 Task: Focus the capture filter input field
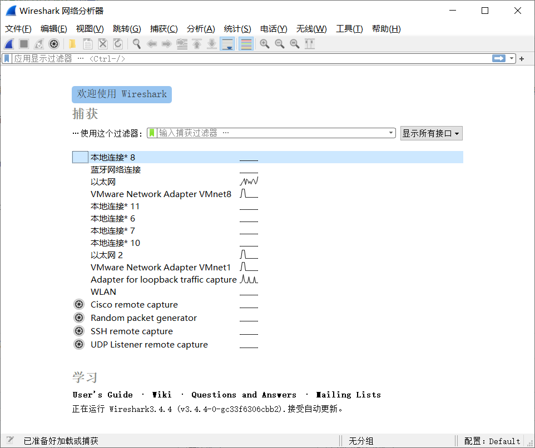pos(273,133)
